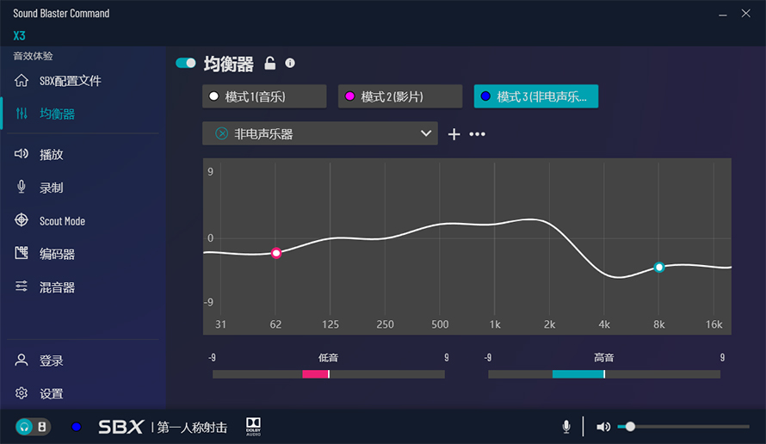Click the 1k frequency label on graph
The image size is (766, 444).
coord(495,324)
